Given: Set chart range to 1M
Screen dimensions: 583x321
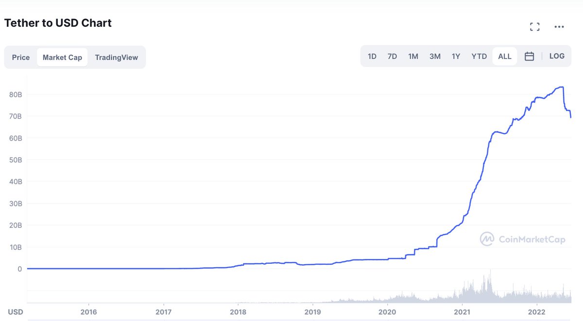Looking at the screenshot, I should coord(413,56).
